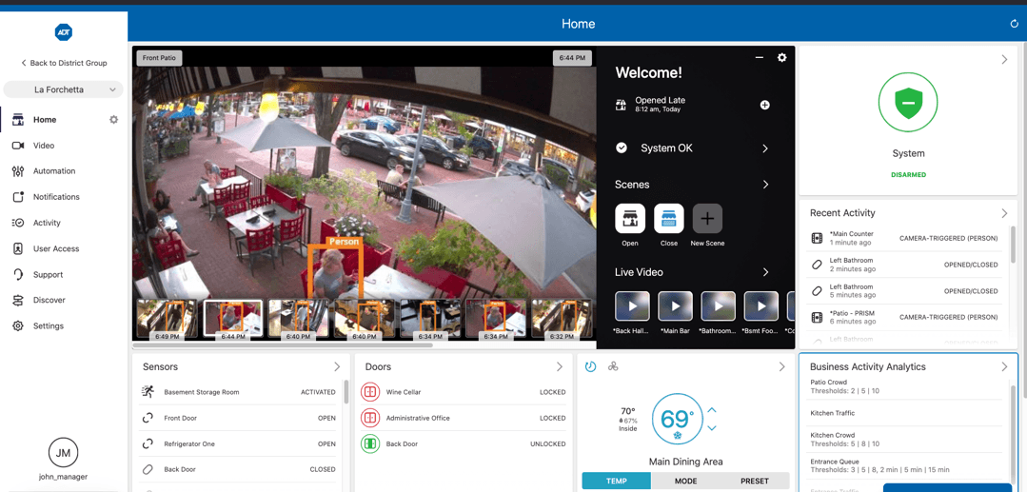The image size is (1027, 492).
Task: Click the horizontal scrollbar under video thumbnails
Action: pyautogui.click(x=283, y=344)
